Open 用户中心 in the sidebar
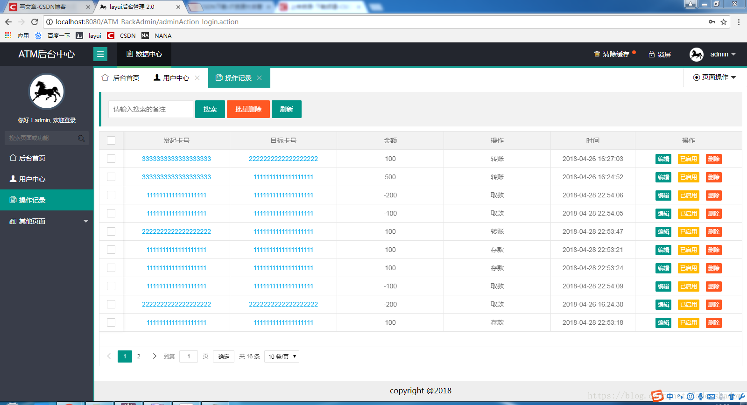The width and height of the screenshot is (747, 405). click(x=47, y=179)
